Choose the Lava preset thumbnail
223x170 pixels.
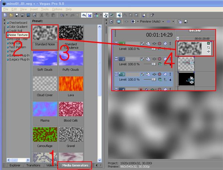pyautogui.click(x=71, y=84)
